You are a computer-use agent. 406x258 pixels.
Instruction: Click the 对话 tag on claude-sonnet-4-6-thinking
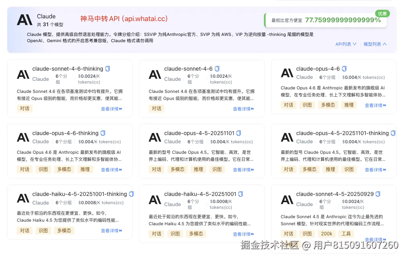tap(25, 109)
